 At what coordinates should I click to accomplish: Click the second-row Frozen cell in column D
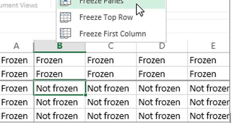162,74
